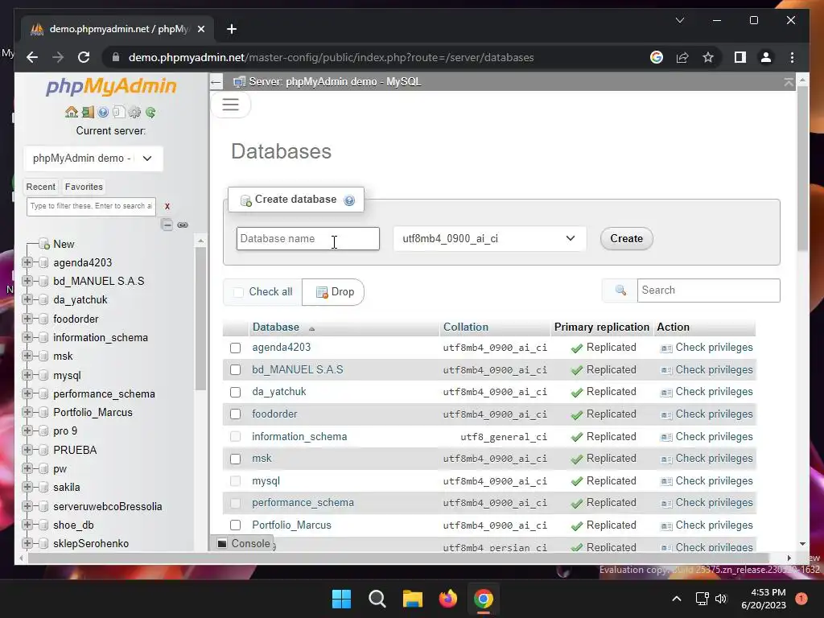The width and height of the screenshot is (824, 618).
Task: Go to phpMyAdmin Home icon
Action: tap(72, 112)
